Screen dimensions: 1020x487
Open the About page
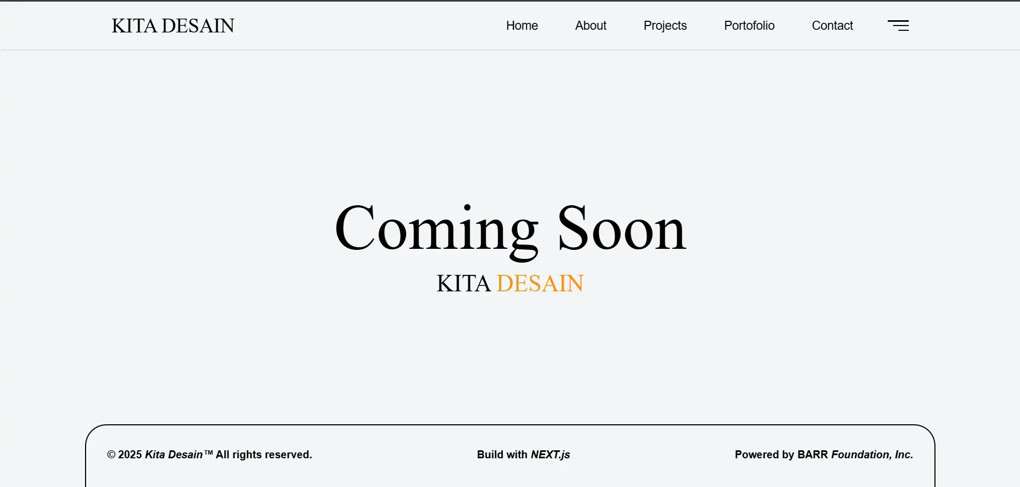pos(591,25)
